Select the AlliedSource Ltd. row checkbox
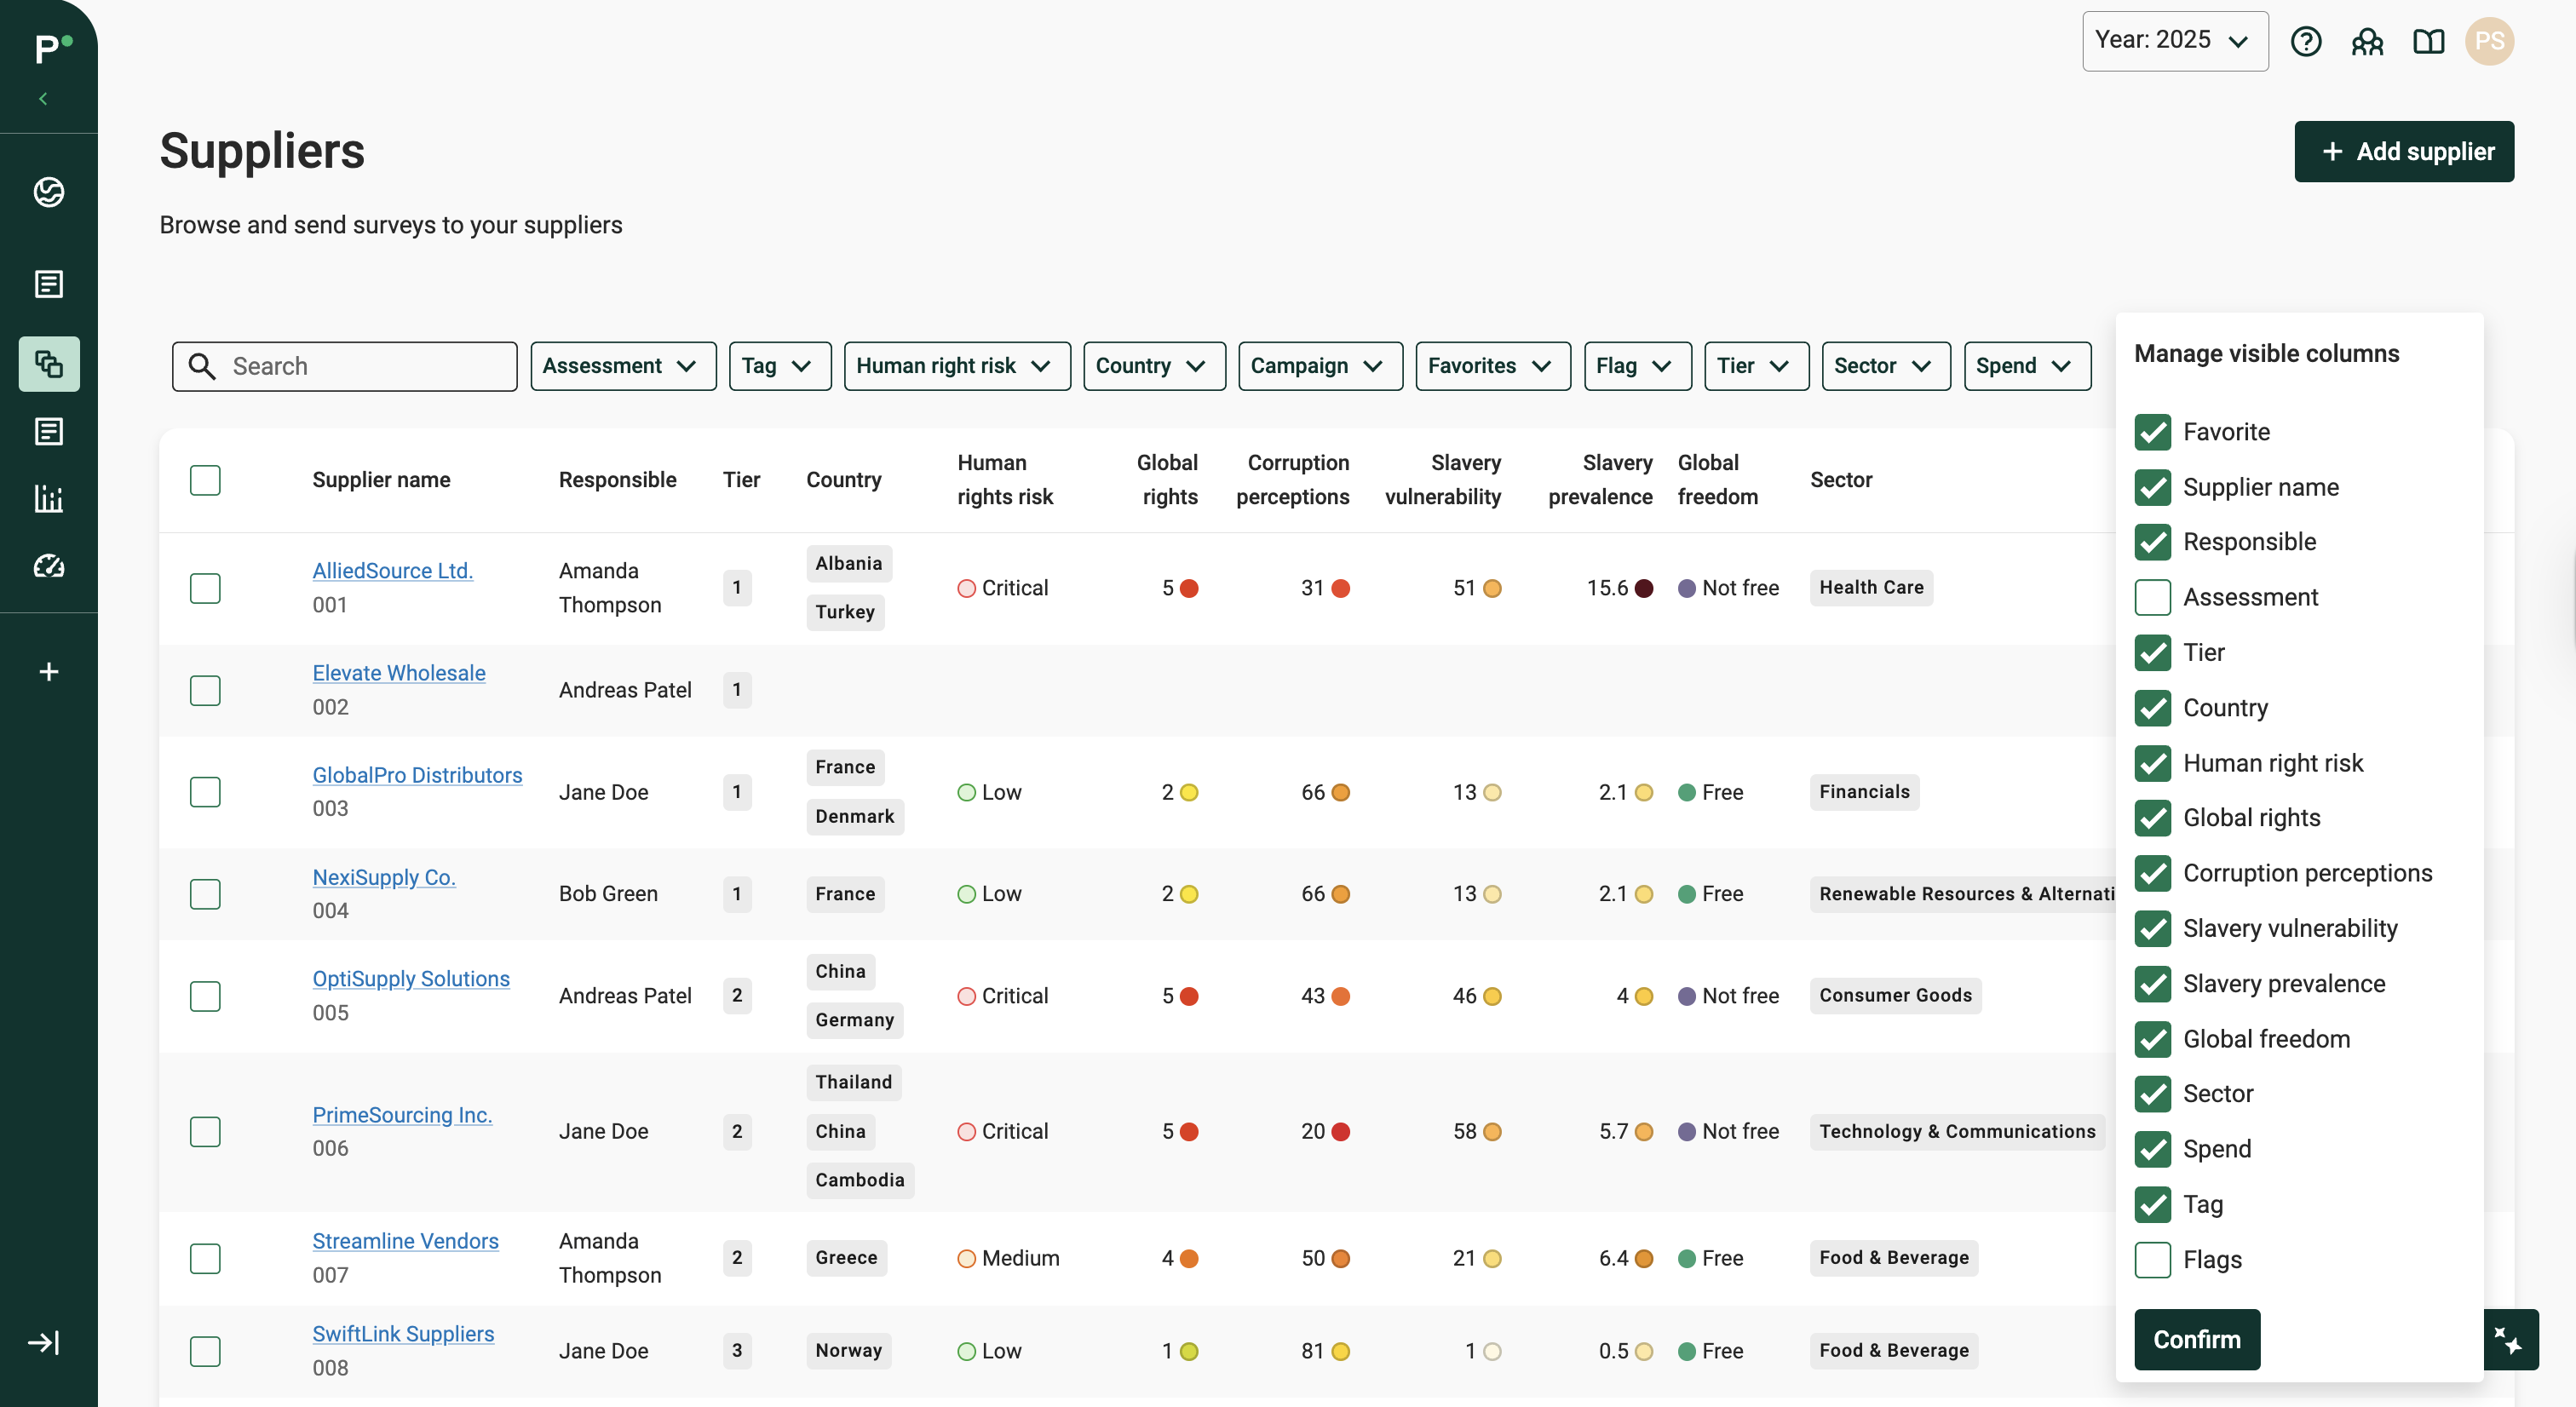The height and width of the screenshot is (1407, 2576). [205, 588]
